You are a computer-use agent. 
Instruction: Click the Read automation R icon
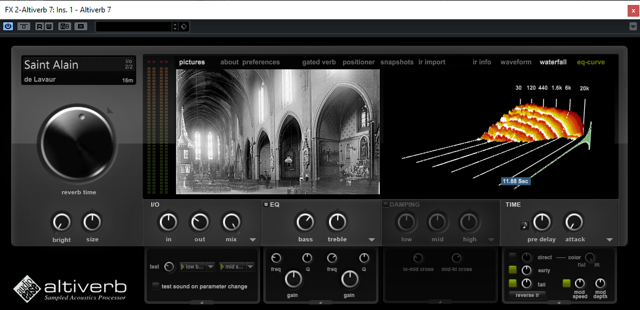pos(39,27)
